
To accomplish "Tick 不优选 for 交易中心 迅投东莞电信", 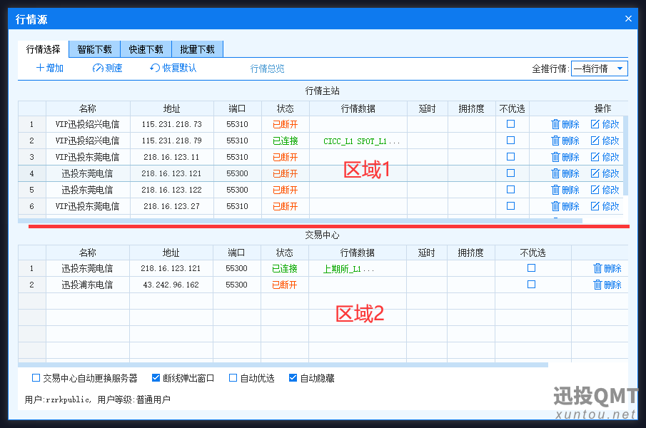I will click(x=532, y=268).
